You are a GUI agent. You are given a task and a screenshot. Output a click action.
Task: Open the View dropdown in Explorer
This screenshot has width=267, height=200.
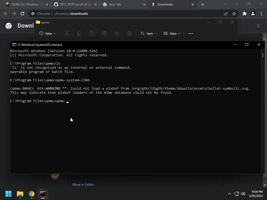click(x=172, y=33)
